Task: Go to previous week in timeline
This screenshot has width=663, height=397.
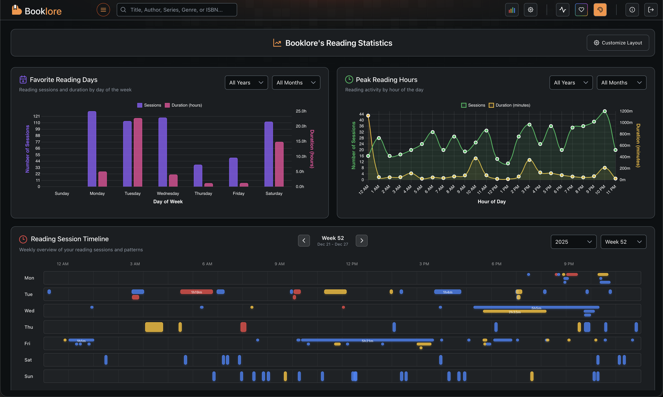Action: click(x=304, y=241)
